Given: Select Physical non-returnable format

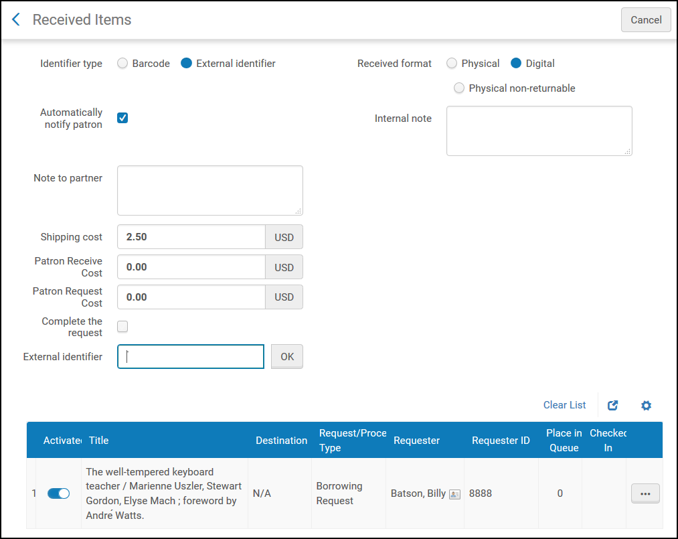Looking at the screenshot, I should 459,88.
